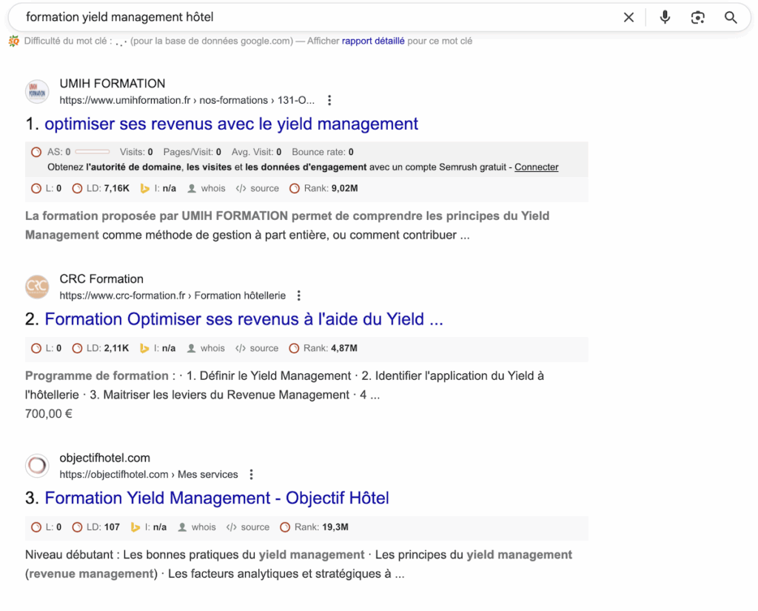Click the '700,00 €' price text
The width and height of the screenshot is (758, 611).
click(x=49, y=414)
